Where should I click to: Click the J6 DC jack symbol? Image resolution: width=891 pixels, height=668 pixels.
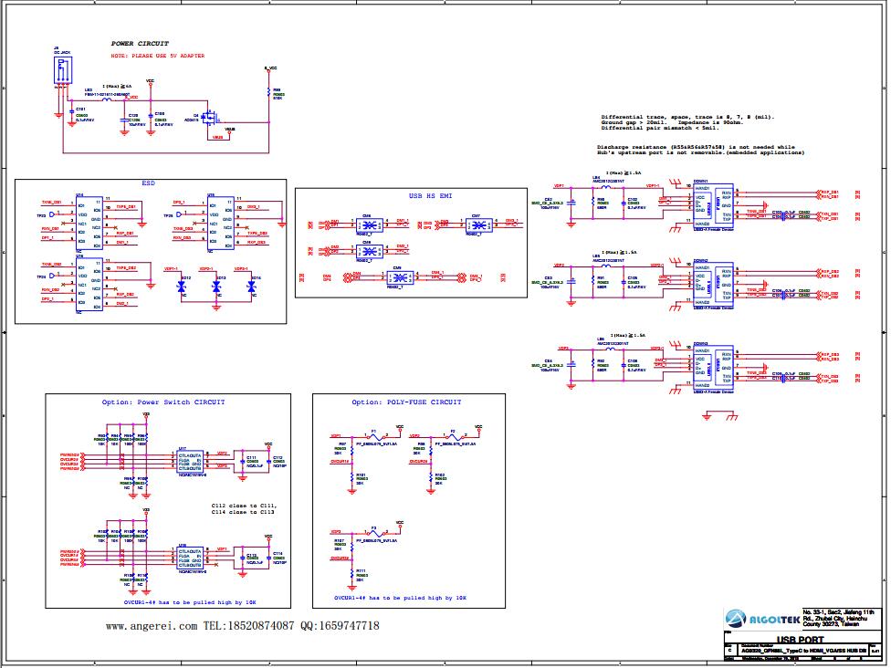point(62,71)
